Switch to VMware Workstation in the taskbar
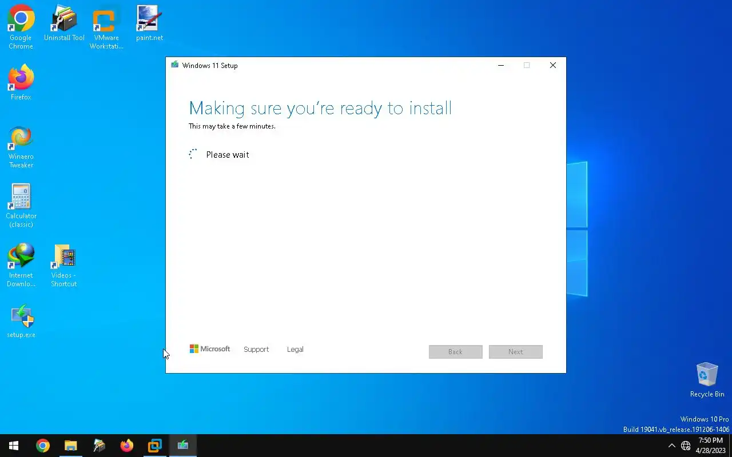Image resolution: width=732 pixels, height=457 pixels. [x=154, y=446]
